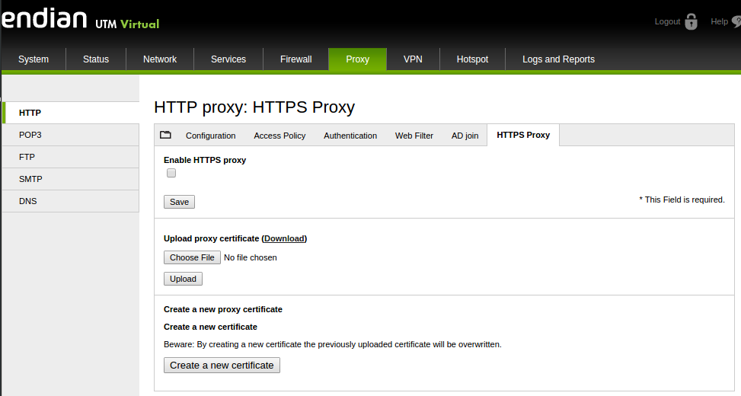Enable the HTTPS proxy checkbox
This screenshot has height=396, width=741.
coord(171,173)
